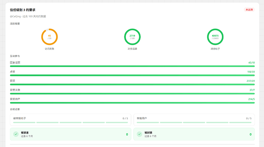Click 过去 6 个月 under 被禁言

click(x=27, y=136)
